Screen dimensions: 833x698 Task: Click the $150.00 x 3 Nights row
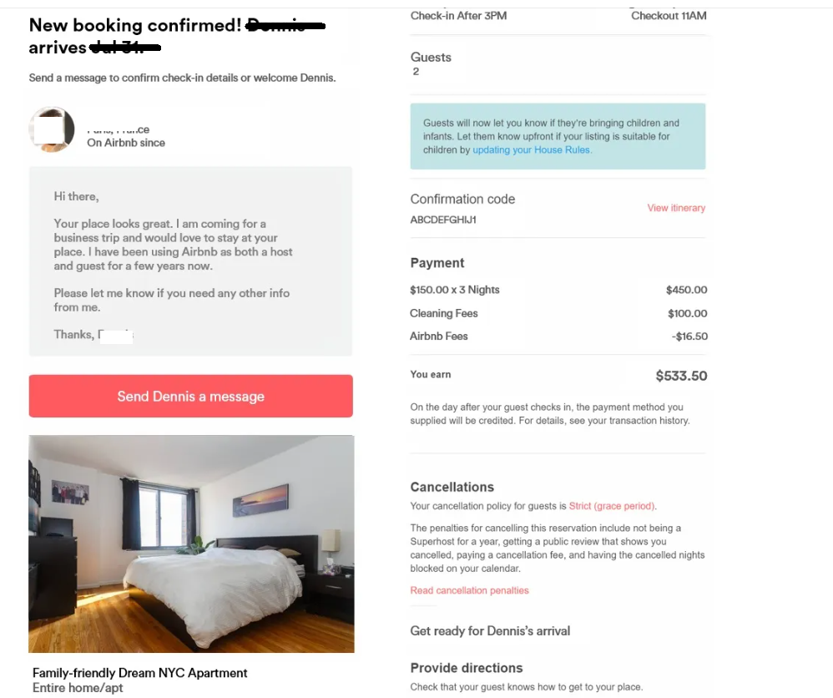click(x=558, y=290)
